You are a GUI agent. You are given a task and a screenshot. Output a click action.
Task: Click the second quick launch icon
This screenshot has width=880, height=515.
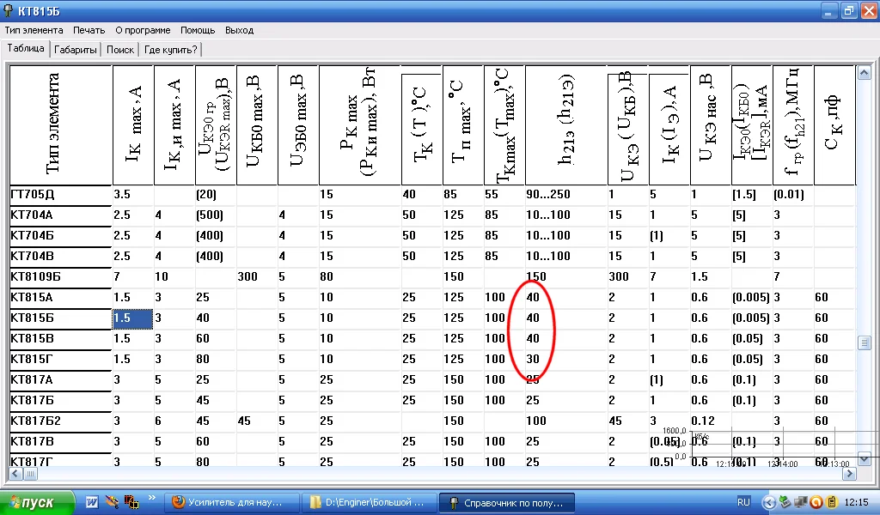click(112, 503)
